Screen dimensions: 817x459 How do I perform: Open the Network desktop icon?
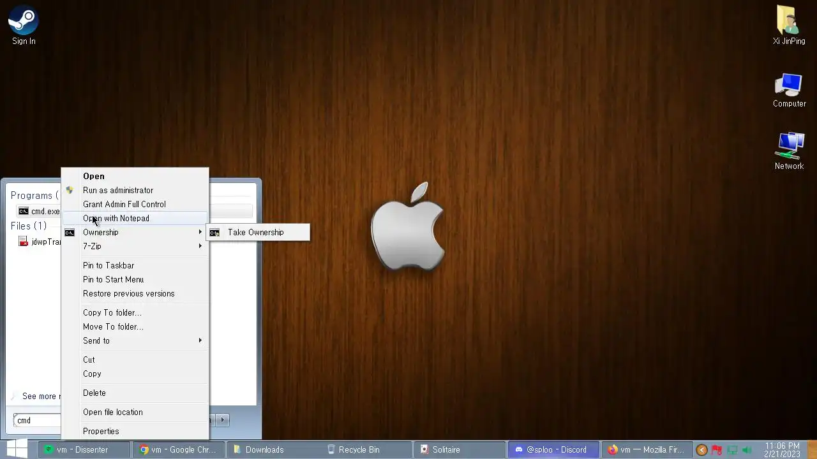(x=789, y=151)
